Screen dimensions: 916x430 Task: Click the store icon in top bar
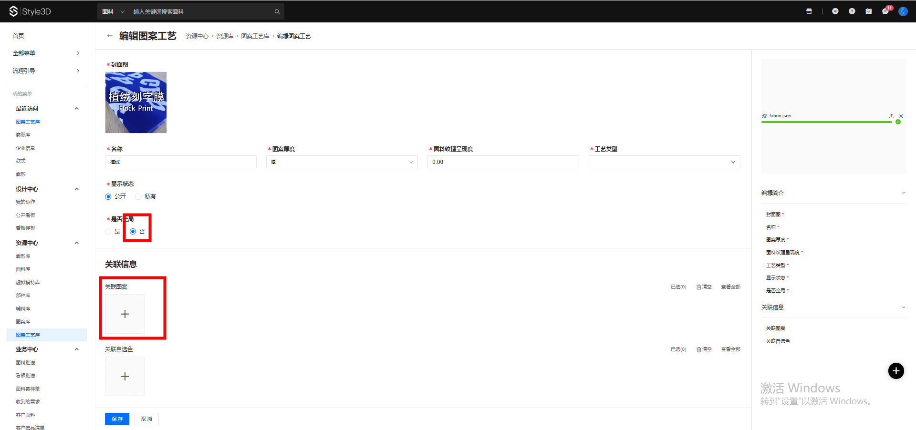809,11
